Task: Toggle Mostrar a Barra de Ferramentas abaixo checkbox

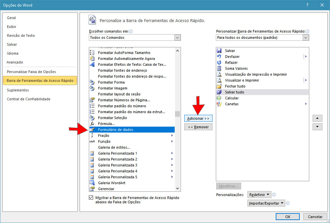Action: click(91, 198)
